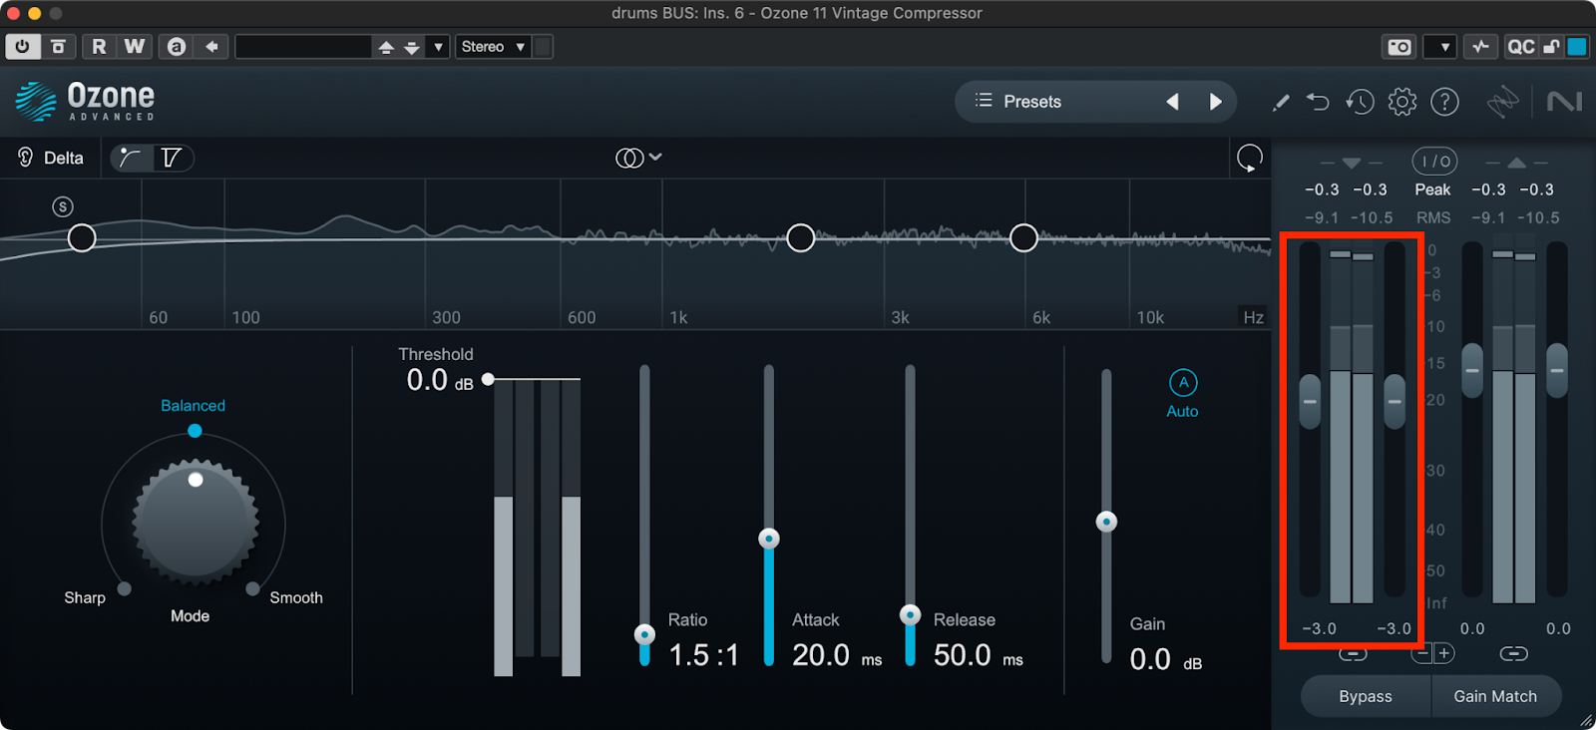
Task: Click the help question mark icon
Action: click(x=1444, y=102)
